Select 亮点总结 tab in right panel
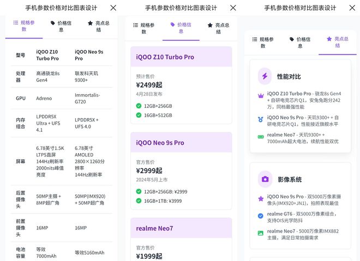This screenshot has height=261, width=360. pos(338,42)
